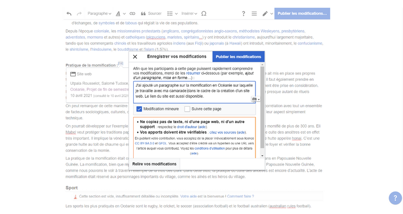Uncheck the 'Modification mineure' checkbox

coord(139,109)
